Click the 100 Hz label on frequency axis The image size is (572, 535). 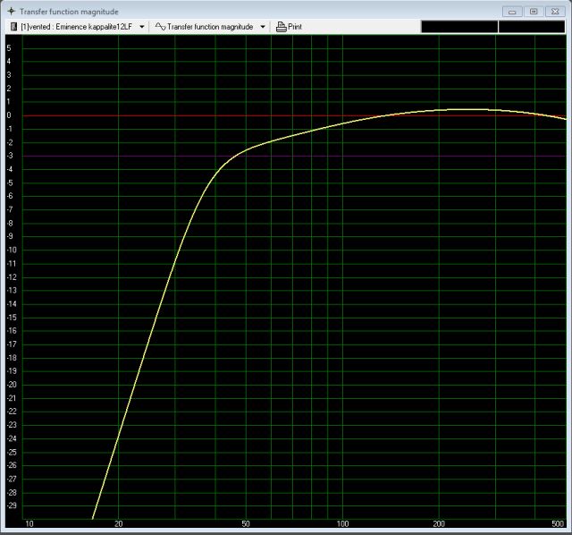(x=342, y=523)
